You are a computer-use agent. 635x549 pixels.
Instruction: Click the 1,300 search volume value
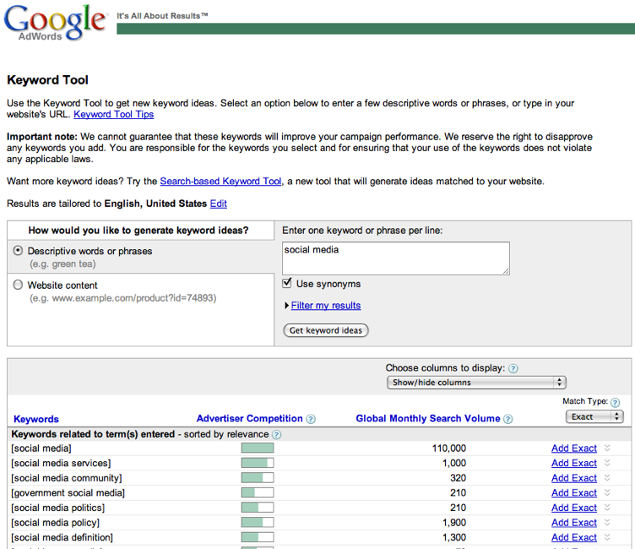click(454, 537)
